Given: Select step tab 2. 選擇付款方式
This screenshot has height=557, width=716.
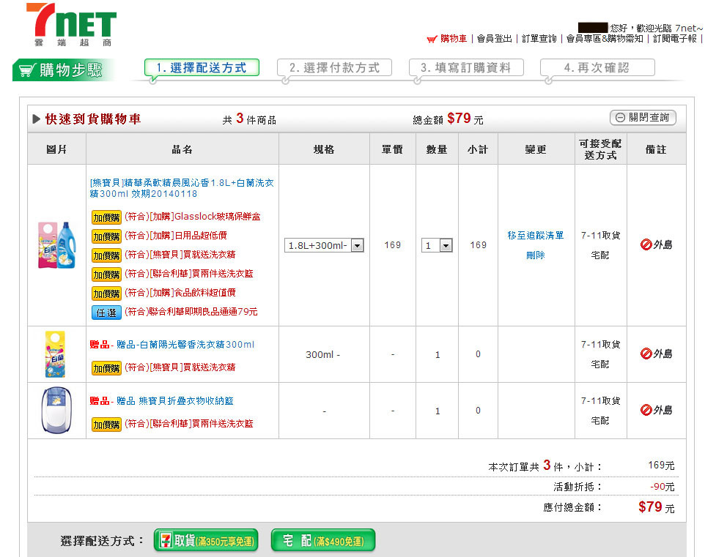Looking at the screenshot, I should click(334, 68).
